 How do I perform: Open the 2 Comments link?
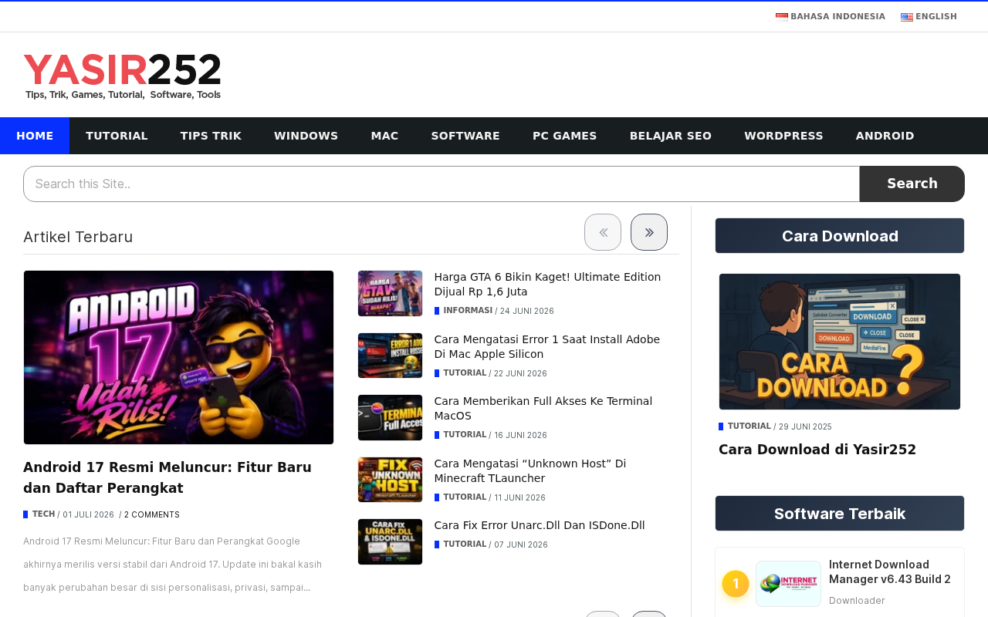[152, 514]
